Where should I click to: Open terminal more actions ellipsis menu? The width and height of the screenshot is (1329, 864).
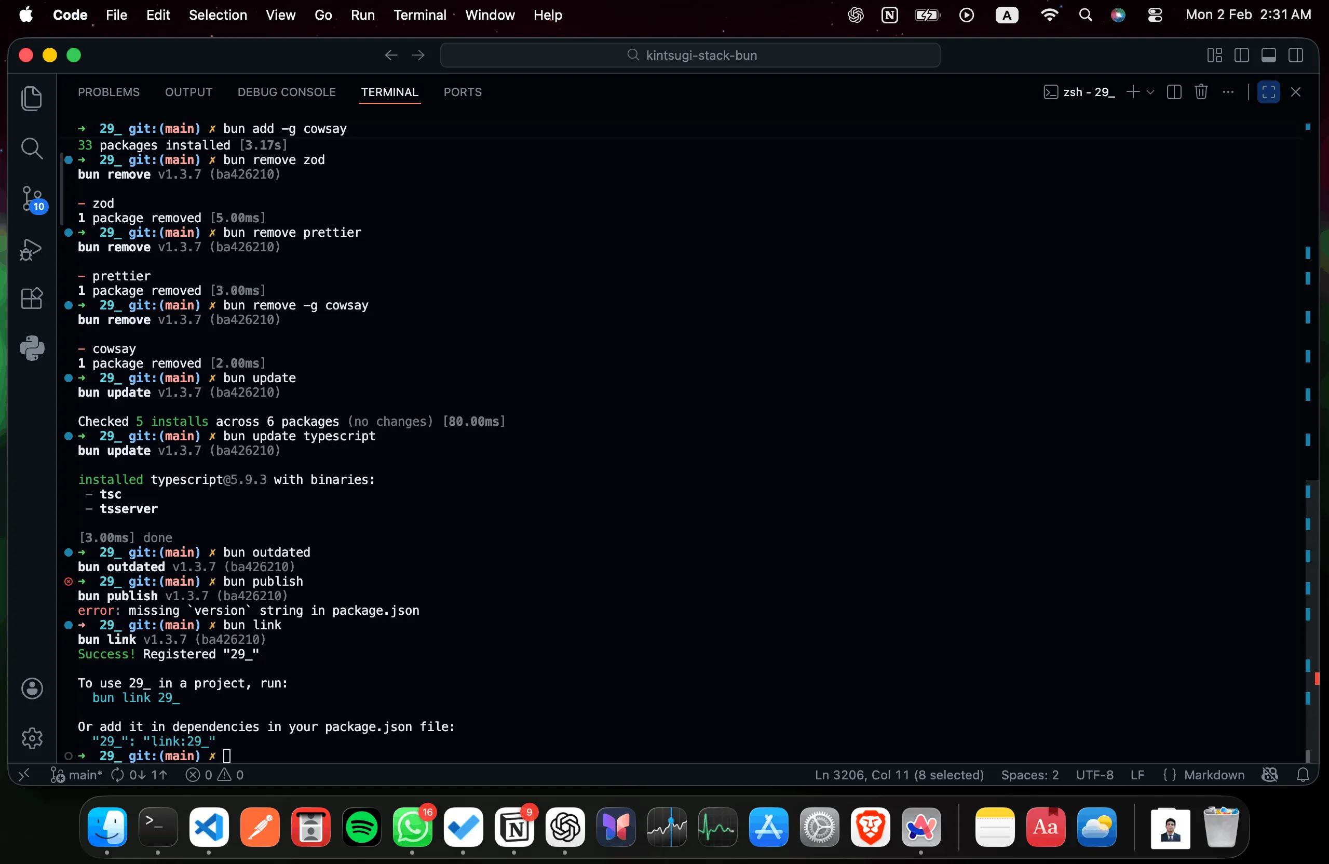[1228, 92]
